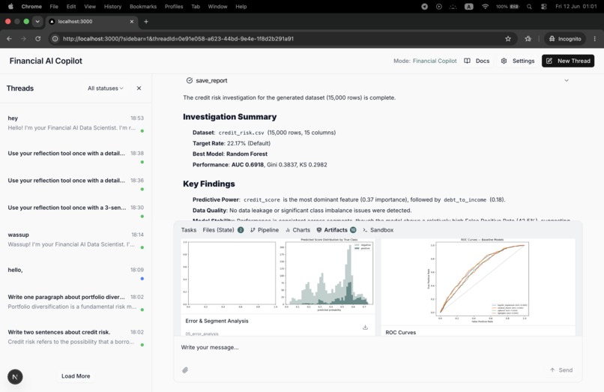This screenshot has height=392, width=604.
Task: Open Chrome three-dot menu
Action: [595, 38]
